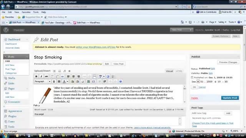Open Plugins in the sidebar

tap(12, 116)
